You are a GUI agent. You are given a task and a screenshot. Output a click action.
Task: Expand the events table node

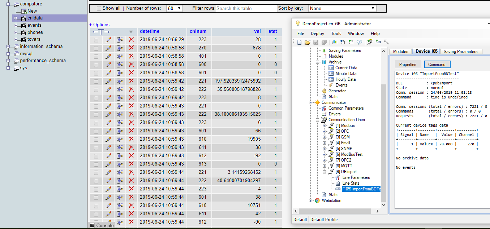pyautogui.click(x=16, y=25)
